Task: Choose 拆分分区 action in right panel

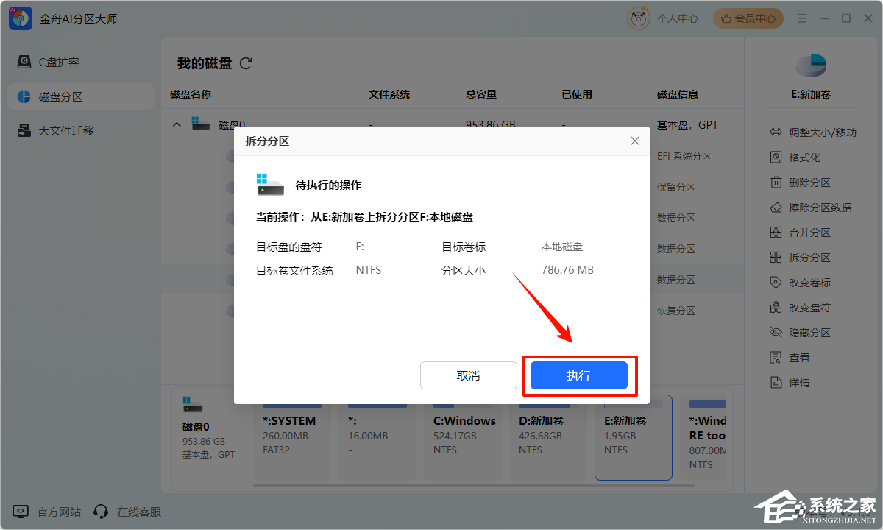Action: click(800, 258)
